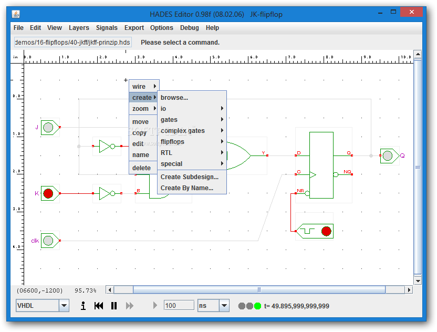Expand the gates submenu
The height and width of the screenshot is (332, 437).
click(192, 120)
